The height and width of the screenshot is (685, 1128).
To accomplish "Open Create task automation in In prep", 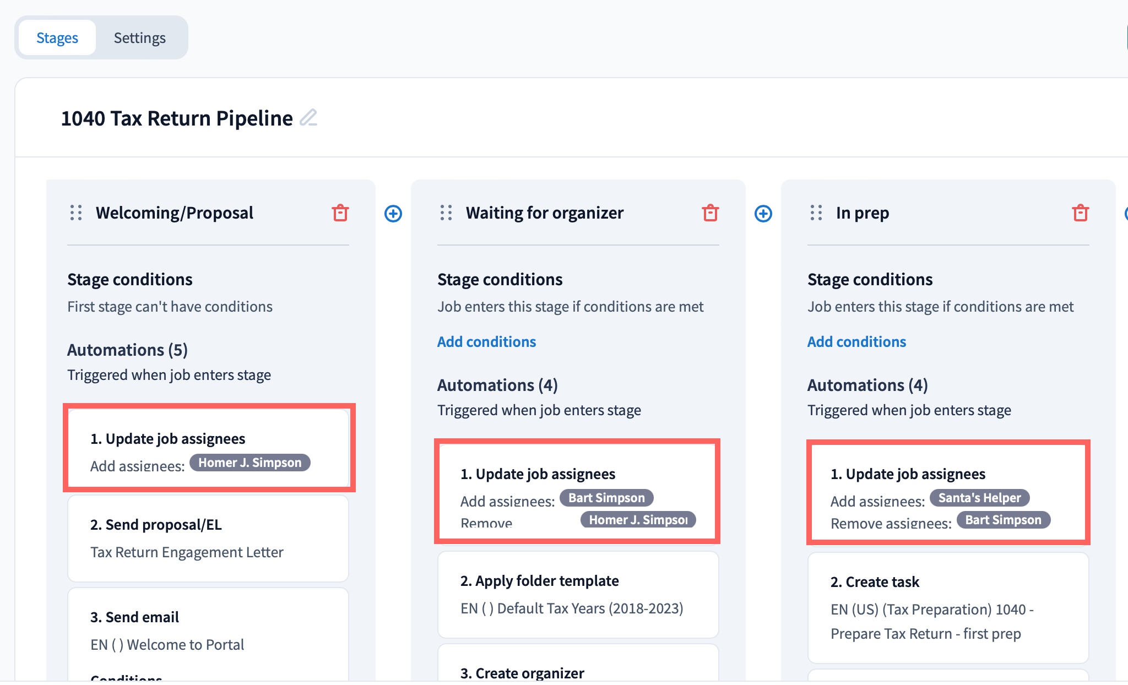I will coord(948,607).
